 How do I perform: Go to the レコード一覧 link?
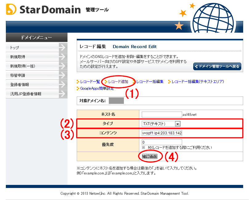(90, 82)
